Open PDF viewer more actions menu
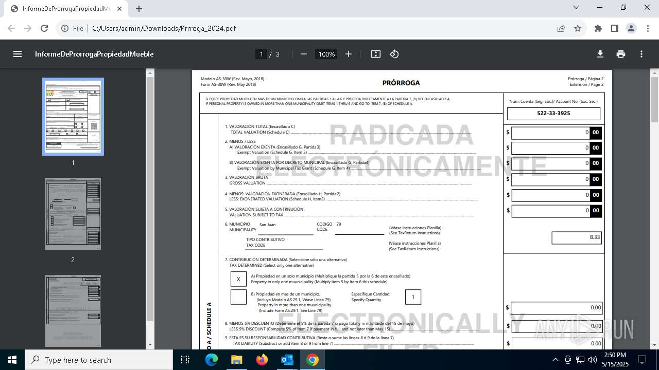 point(641,54)
